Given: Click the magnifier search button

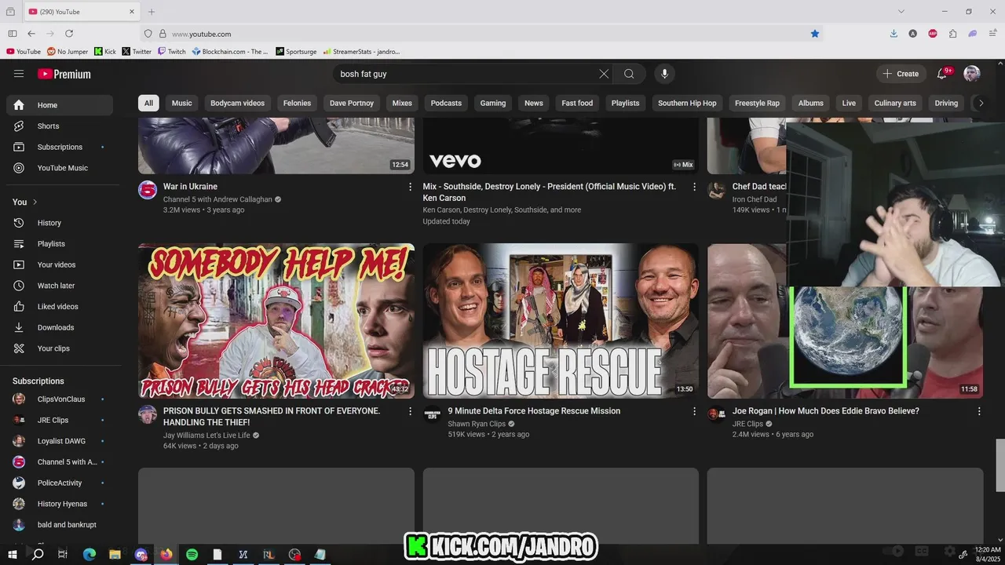Looking at the screenshot, I should click(x=629, y=74).
